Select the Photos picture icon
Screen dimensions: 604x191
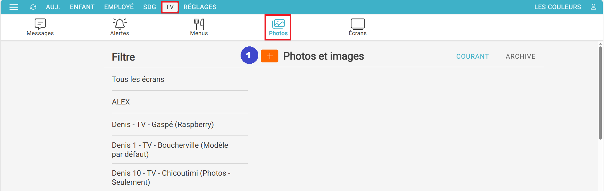pyautogui.click(x=278, y=24)
